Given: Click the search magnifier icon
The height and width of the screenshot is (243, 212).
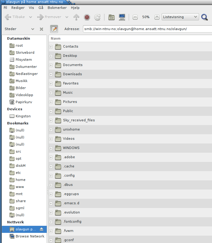Looking at the screenshot, I should tap(205, 17).
